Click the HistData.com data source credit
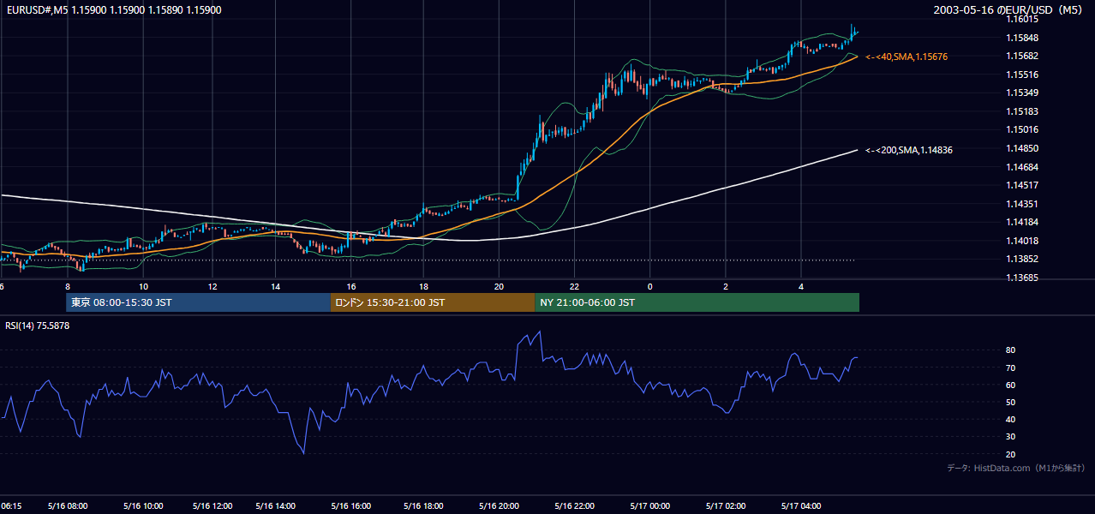Screen dimensions: 1095x514 click(x=1016, y=468)
